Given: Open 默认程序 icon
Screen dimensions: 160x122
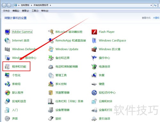Looking at the screenshot, I should (x=7, y=93).
